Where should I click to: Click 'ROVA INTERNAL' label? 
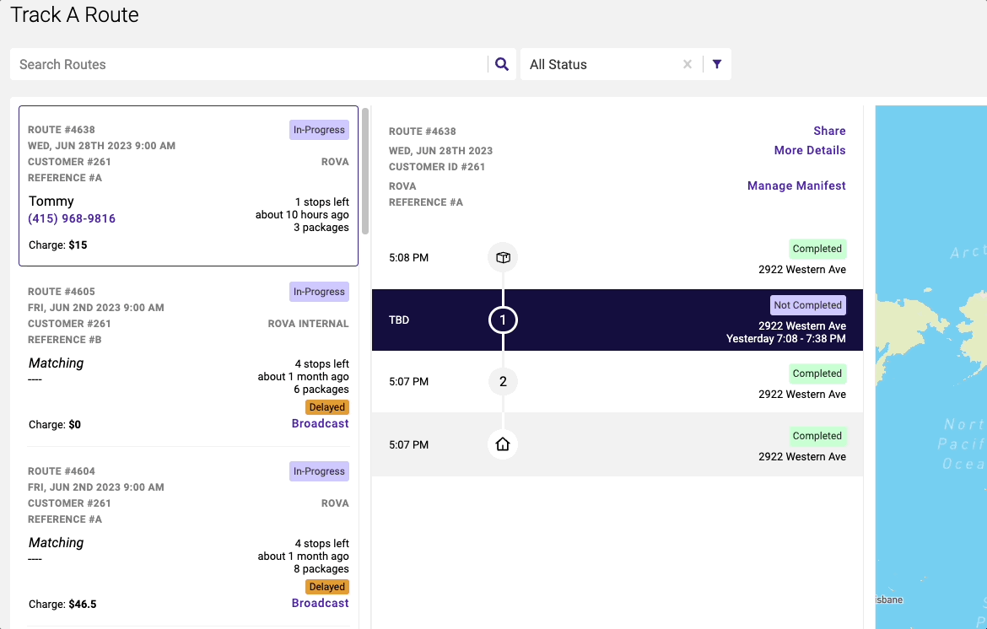click(x=308, y=323)
